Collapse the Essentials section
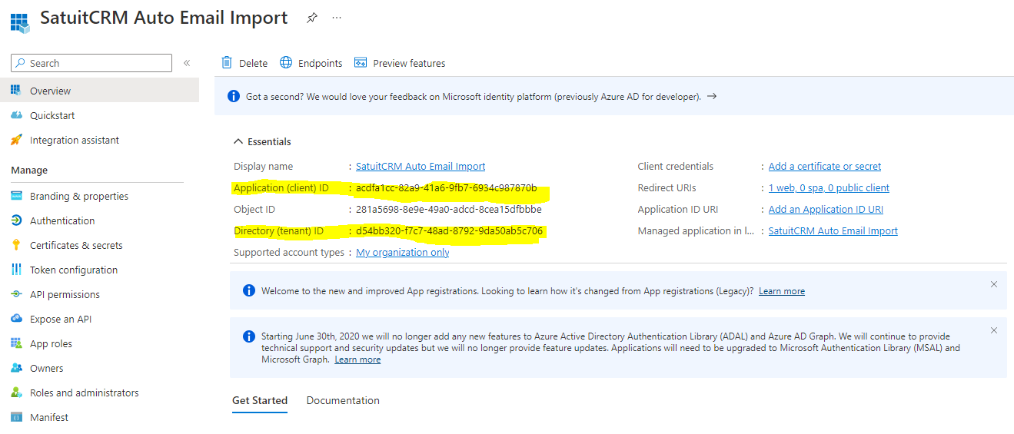This screenshot has width=1014, height=434. point(262,141)
